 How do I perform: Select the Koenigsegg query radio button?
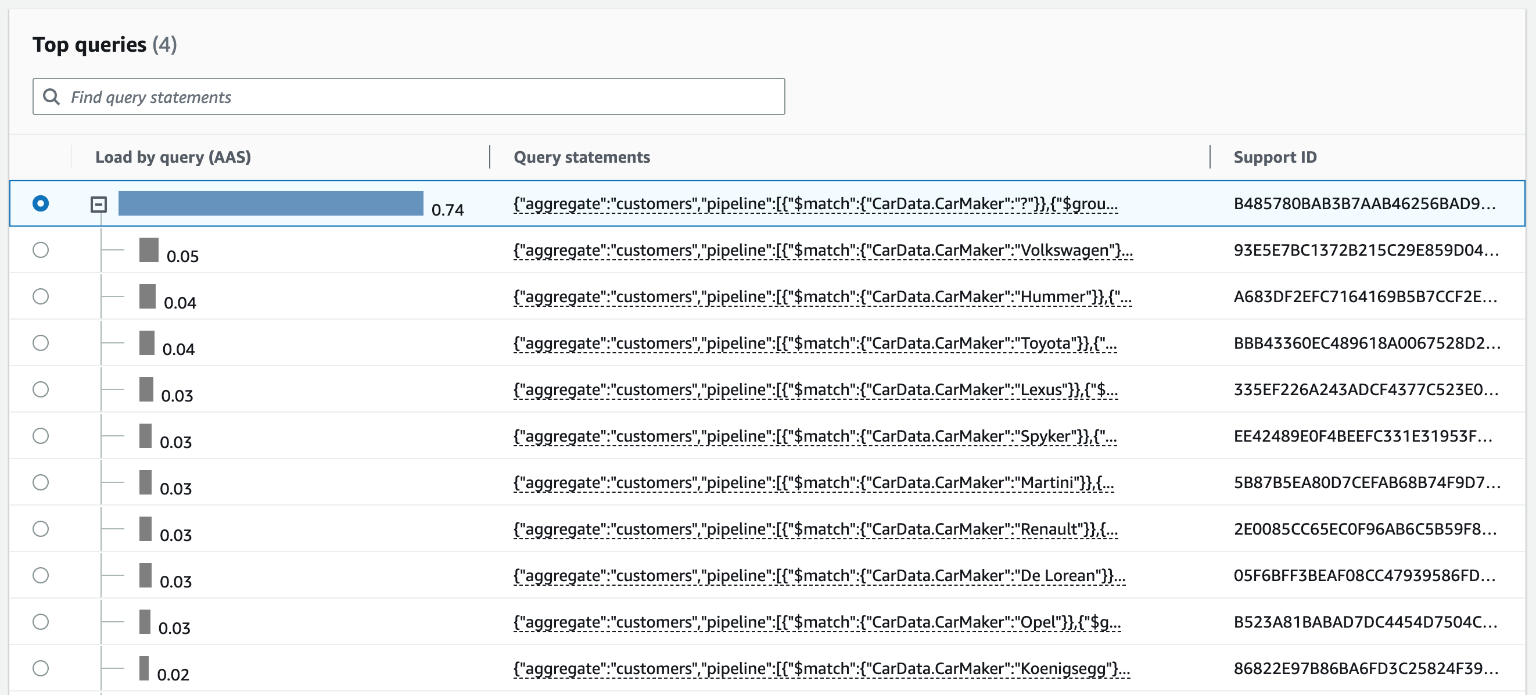(x=41, y=668)
